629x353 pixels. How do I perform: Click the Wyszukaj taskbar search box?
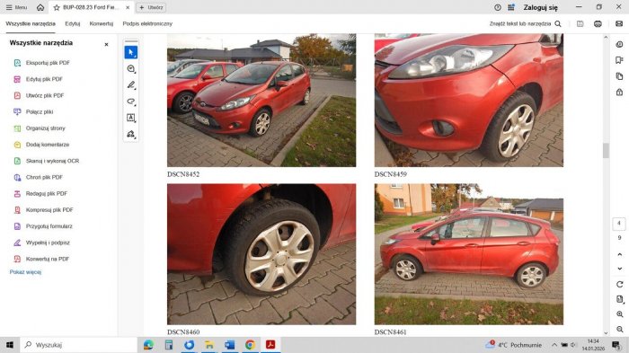[78, 345]
